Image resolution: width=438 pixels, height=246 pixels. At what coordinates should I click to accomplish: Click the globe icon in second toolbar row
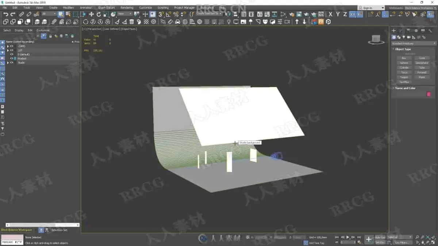click(x=185, y=22)
